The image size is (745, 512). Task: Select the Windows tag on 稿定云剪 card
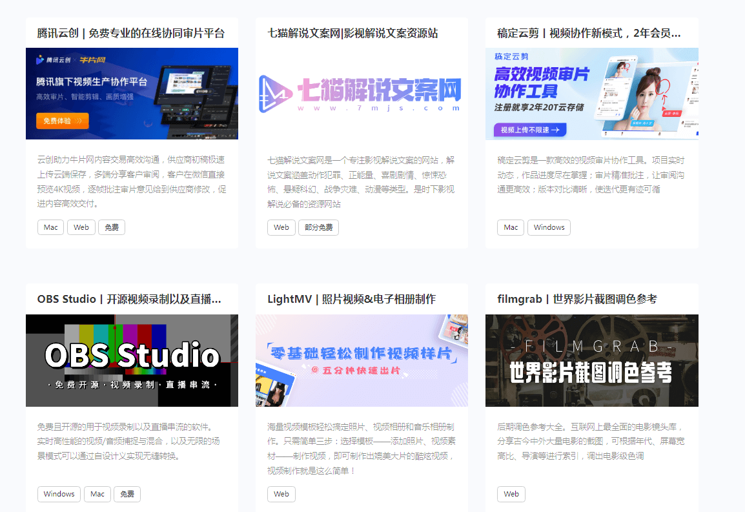549,227
